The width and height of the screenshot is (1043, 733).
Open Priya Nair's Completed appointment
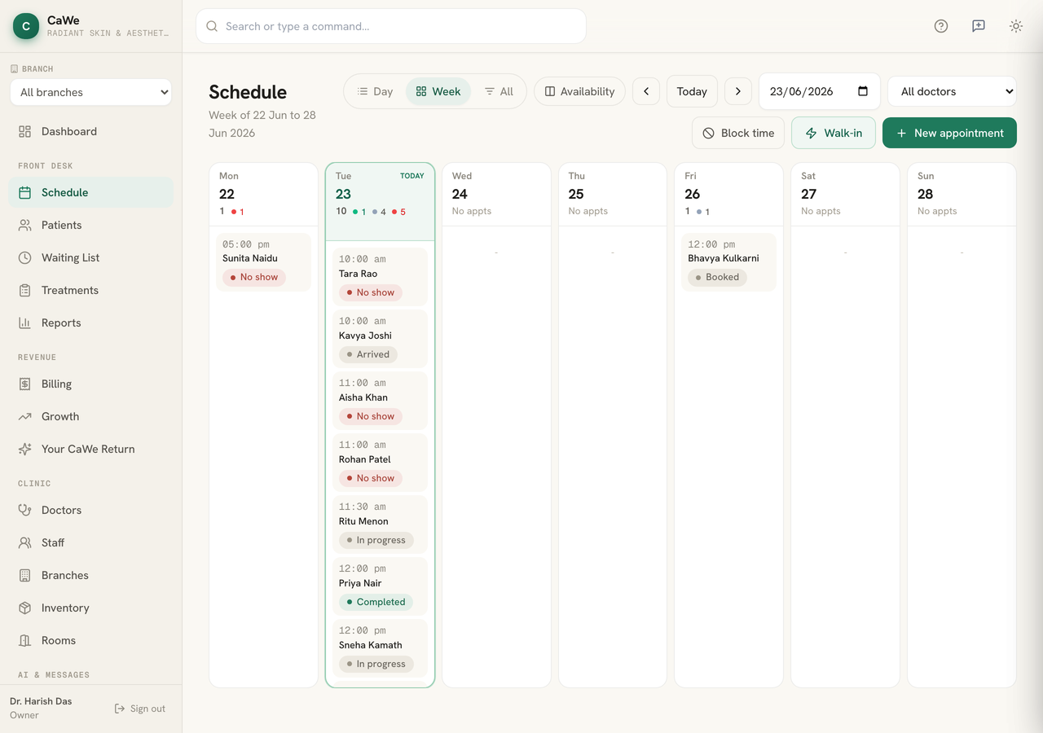(x=380, y=586)
